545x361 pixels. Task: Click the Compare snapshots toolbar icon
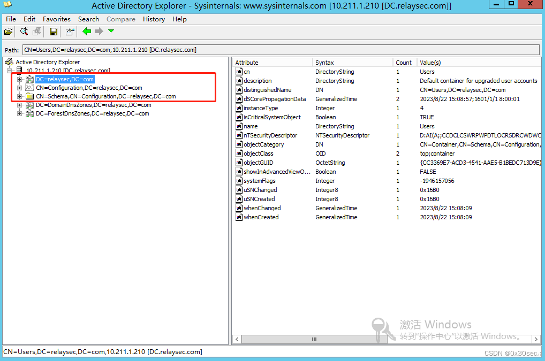coord(37,32)
